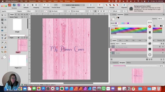Select the Crop tool
The image size is (165, 92).
[x=2, y=35]
